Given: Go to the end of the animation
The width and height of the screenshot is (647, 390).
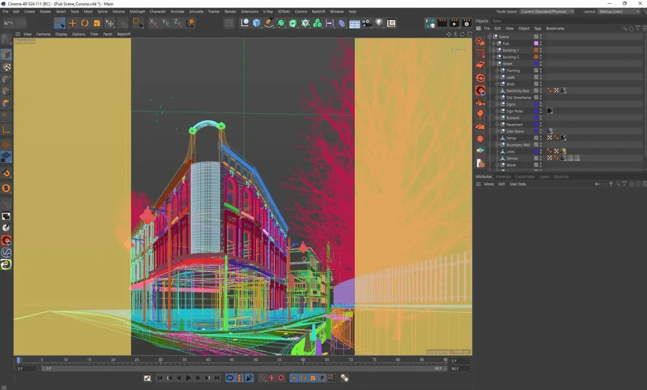Looking at the screenshot, I should point(218,378).
